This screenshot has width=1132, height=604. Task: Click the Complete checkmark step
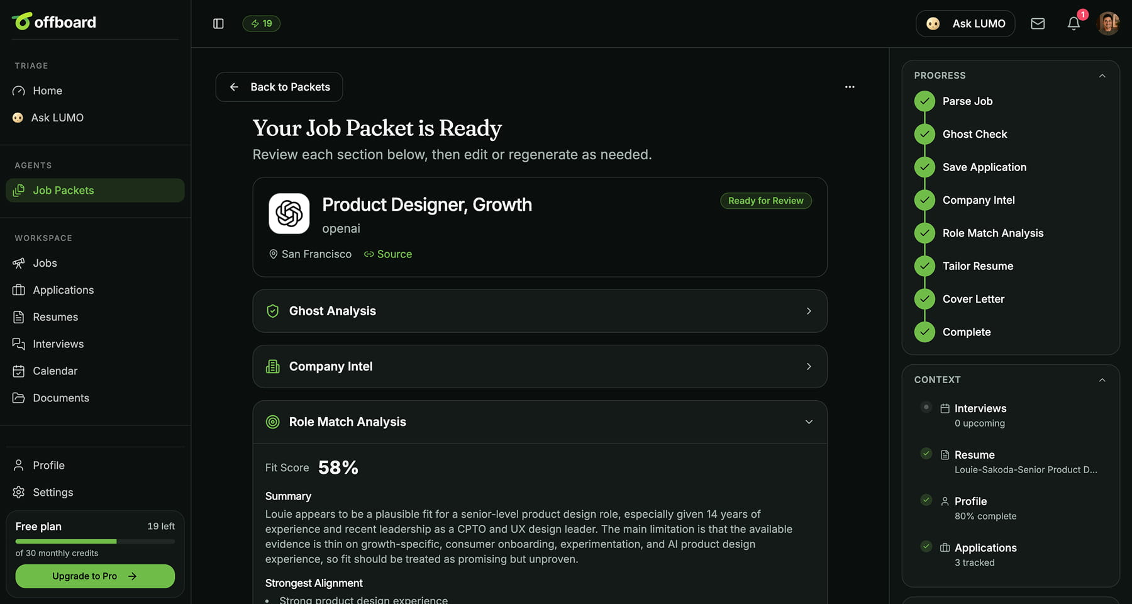click(924, 332)
